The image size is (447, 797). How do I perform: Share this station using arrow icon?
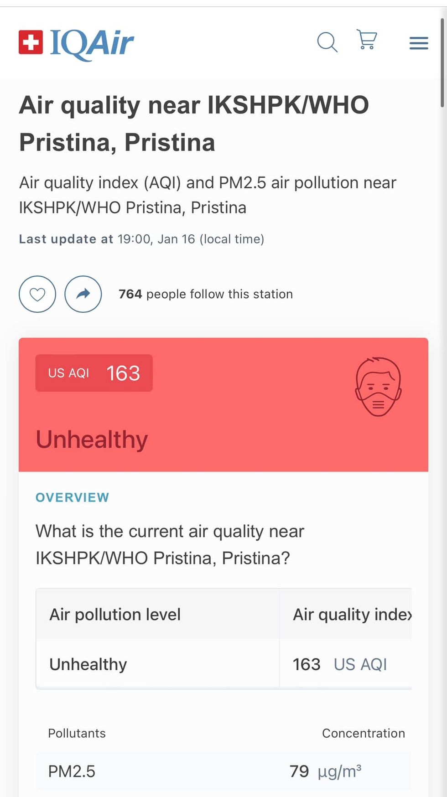point(83,295)
